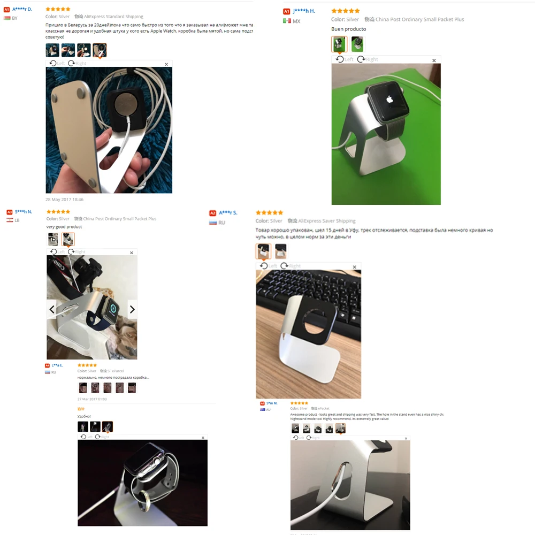
Task: Show previous photo in S***h N.'s review
Action: 51,309
